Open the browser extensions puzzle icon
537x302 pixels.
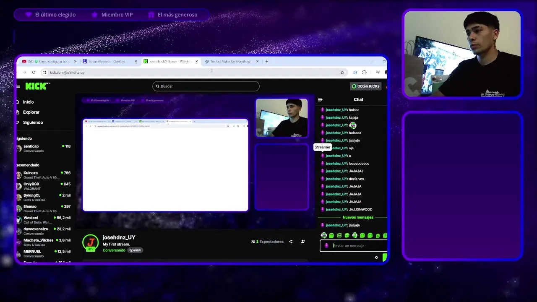coord(364,72)
